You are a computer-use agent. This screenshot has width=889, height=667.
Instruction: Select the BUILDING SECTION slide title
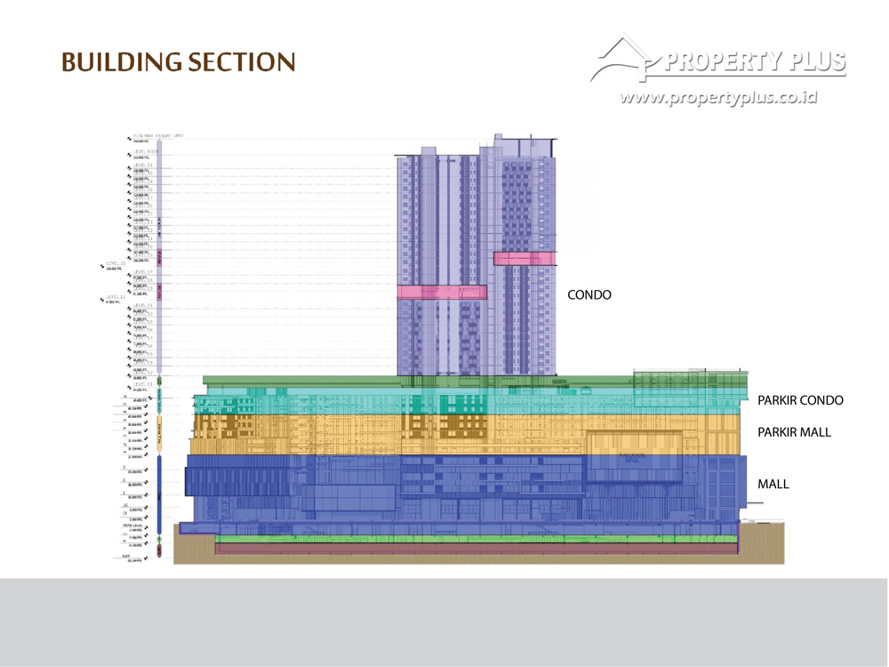point(178,62)
